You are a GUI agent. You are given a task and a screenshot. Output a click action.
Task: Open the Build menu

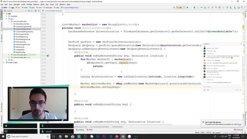[x=42, y=4]
